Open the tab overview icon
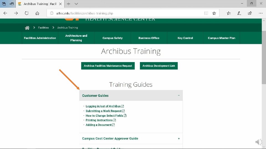Viewport: 266px width, 149px height. coord(4,4)
